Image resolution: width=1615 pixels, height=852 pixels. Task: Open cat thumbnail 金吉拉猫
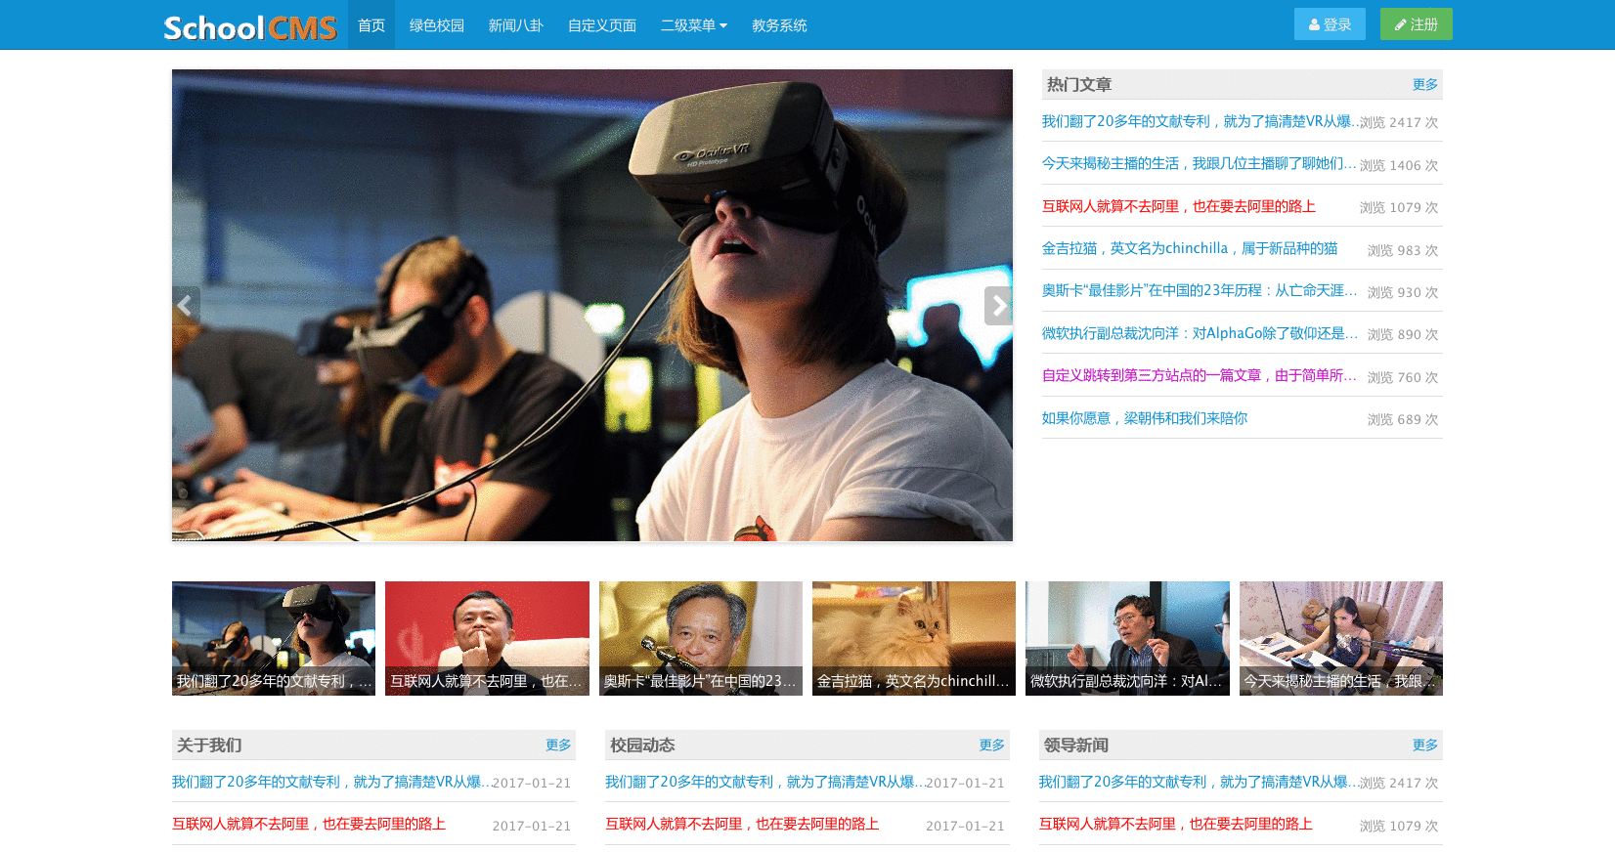914,638
